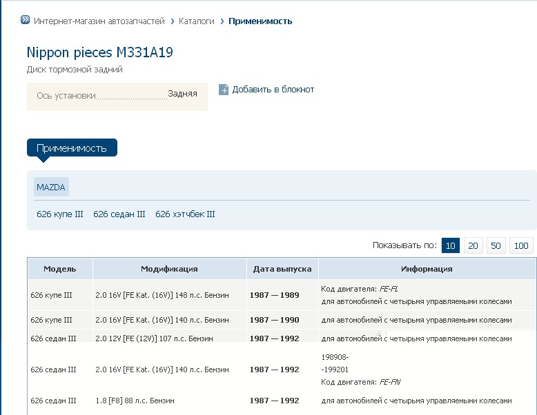Select the MAZDA brand tab

click(x=51, y=187)
